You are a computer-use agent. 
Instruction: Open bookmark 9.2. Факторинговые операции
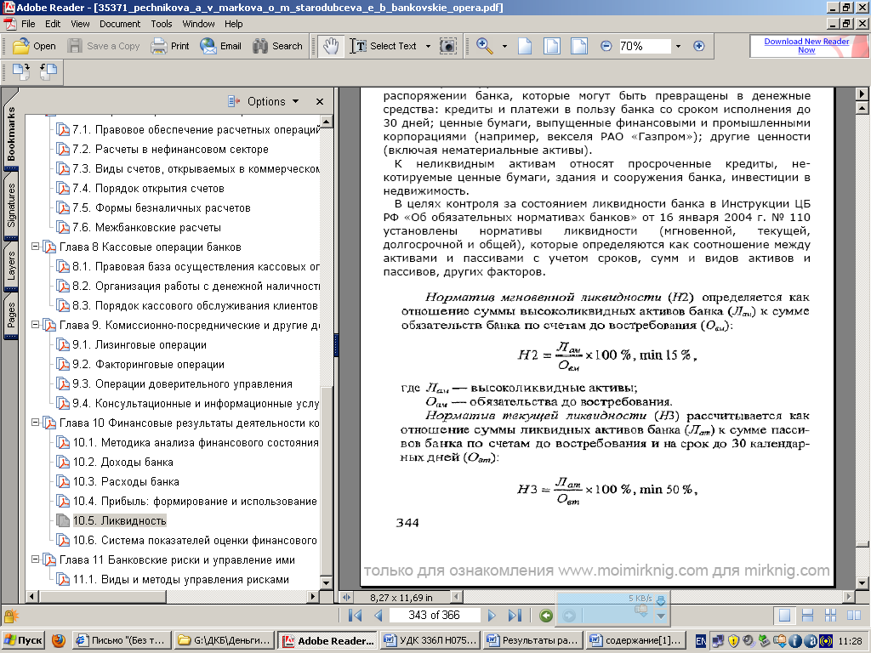click(148, 364)
